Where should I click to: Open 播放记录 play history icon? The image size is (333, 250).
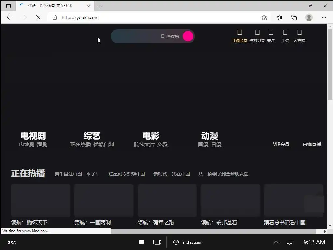(x=257, y=32)
